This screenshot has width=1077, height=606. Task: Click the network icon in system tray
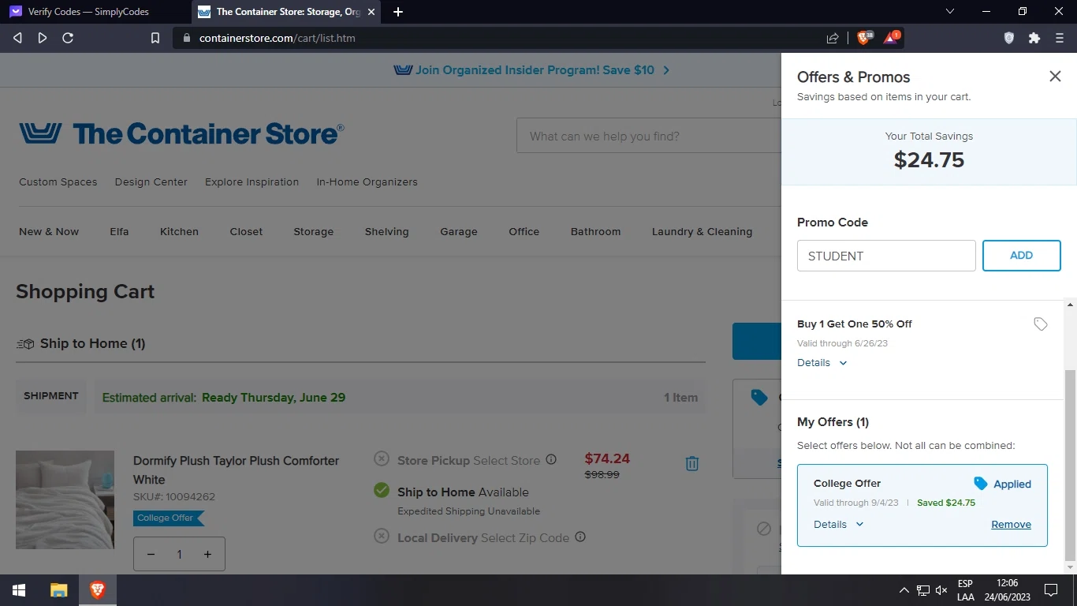(922, 590)
